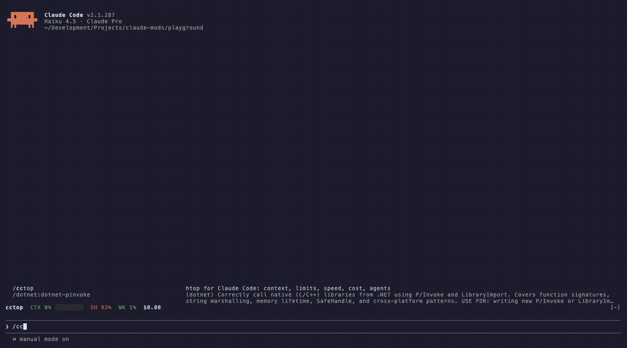The width and height of the screenshot is (627, 348).
Task: Click the 'manual mode on' status text
Action: click(44, 339)
